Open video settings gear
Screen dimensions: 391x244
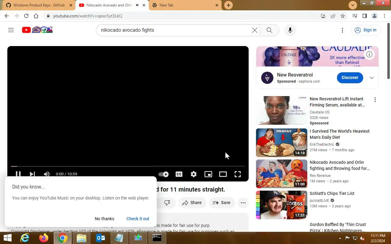pos(194,174)
